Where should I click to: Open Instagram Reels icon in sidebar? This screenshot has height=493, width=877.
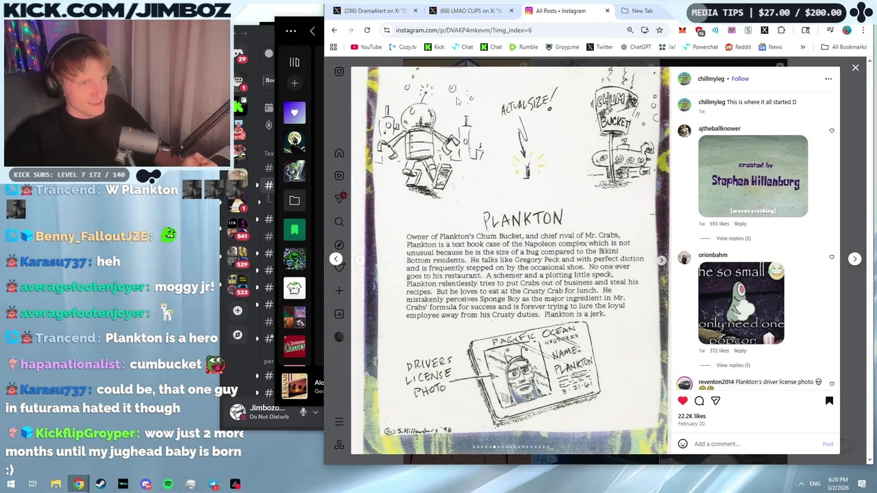click(x=339, y=176)
